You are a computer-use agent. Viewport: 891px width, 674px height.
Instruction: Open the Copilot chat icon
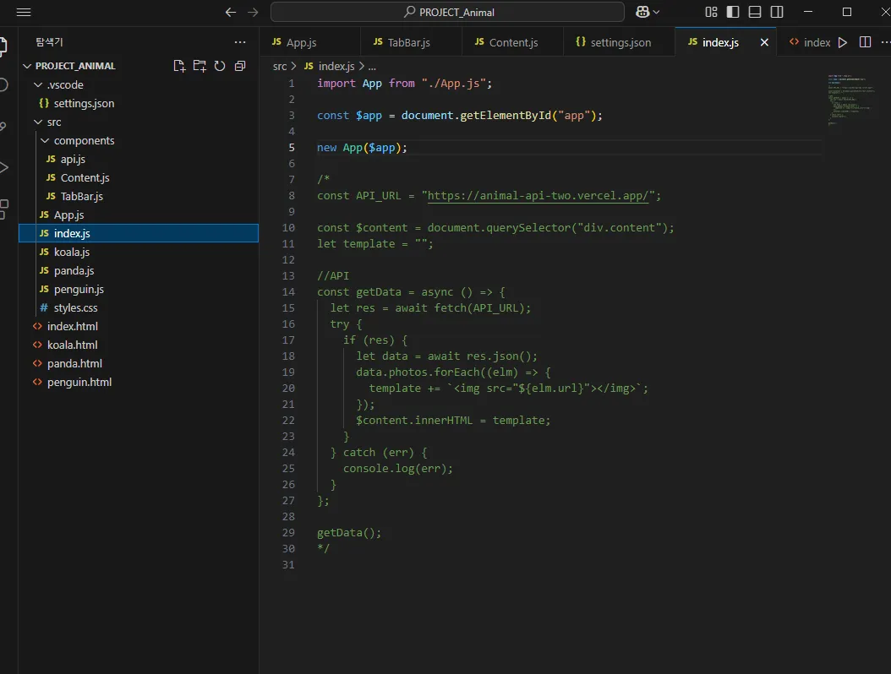642,12
